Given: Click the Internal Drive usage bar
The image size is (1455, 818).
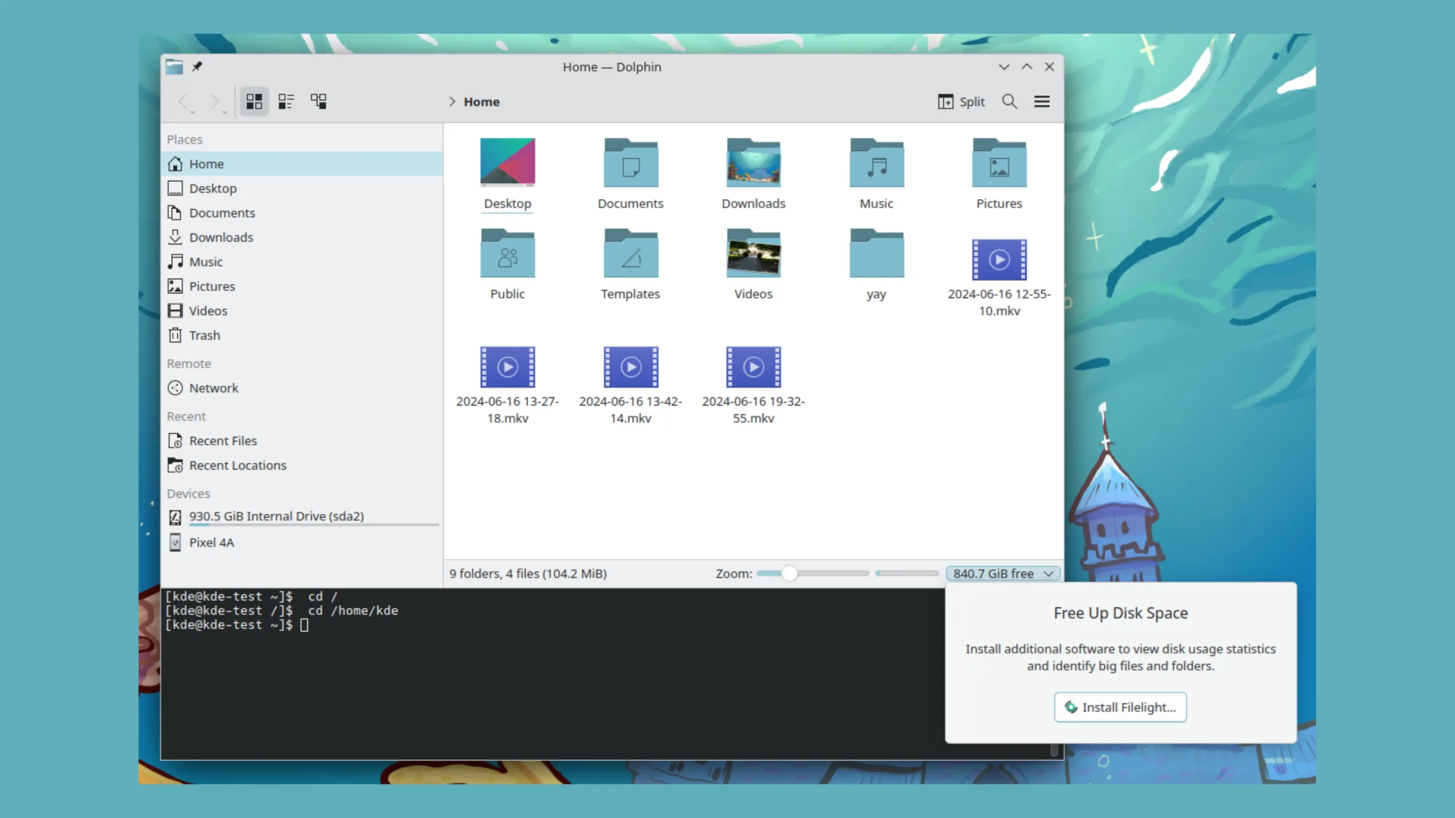Looking at the screenshot, I should (314, 525).
